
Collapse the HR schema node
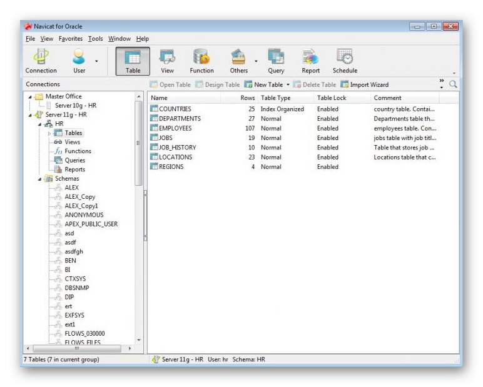tap(40, 124)
